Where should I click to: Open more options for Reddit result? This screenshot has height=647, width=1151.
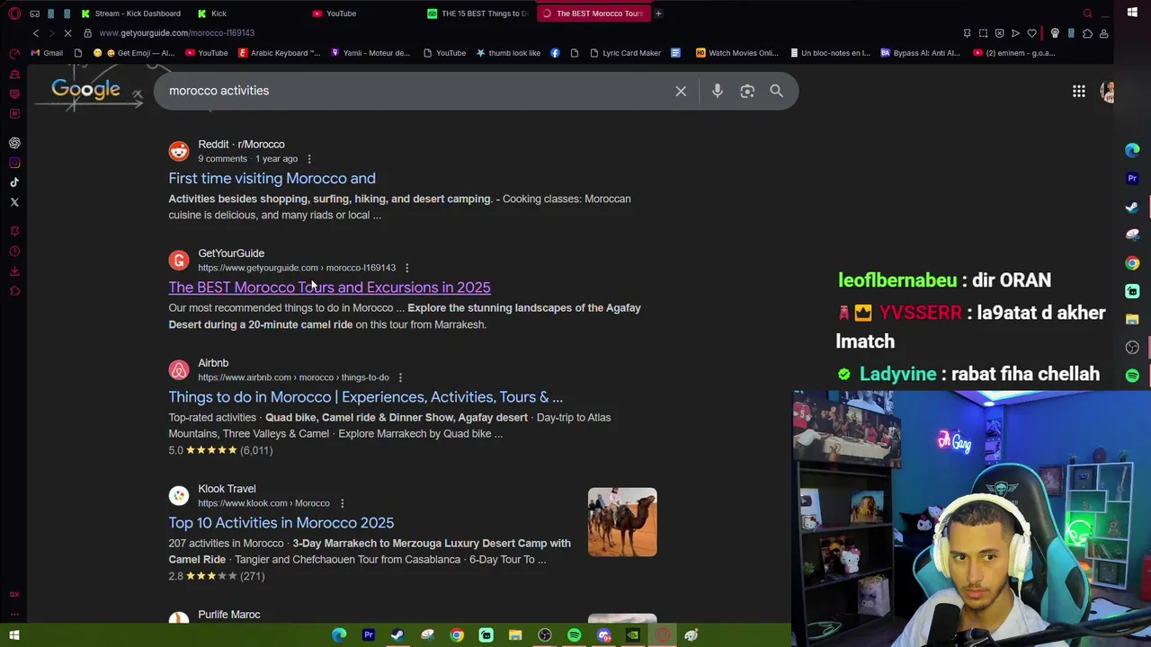[309, 159]
